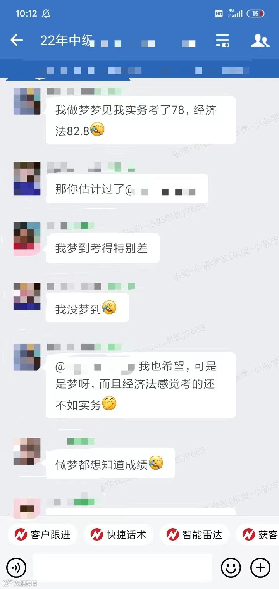279x589 pixels.
Task: Open the 获客 shortcut chip
Action: (258, 535)
